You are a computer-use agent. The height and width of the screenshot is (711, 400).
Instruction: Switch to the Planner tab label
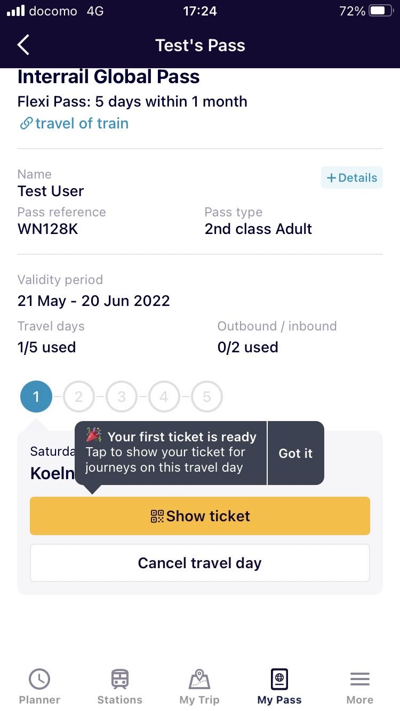39,700
